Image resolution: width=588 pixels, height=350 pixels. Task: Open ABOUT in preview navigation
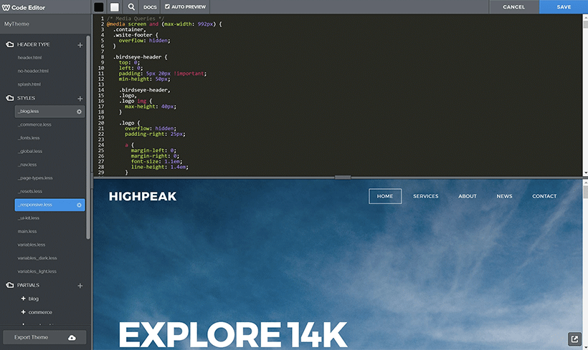468,196
